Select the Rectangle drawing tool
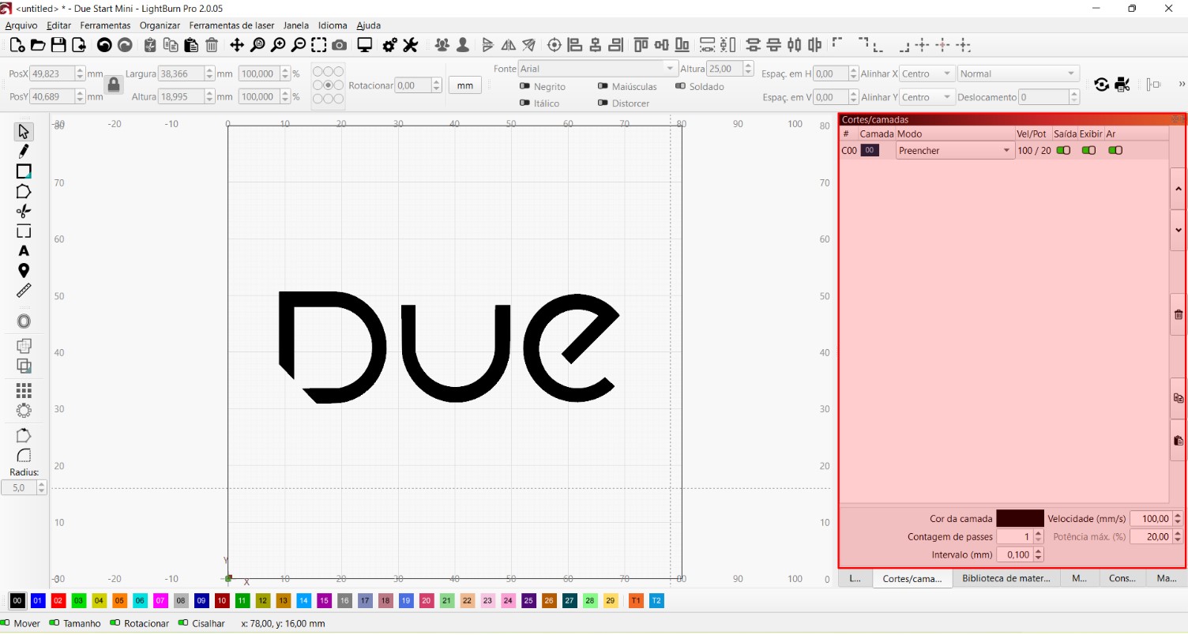Viewport: 1188px width, 635px height. point(24,171)
